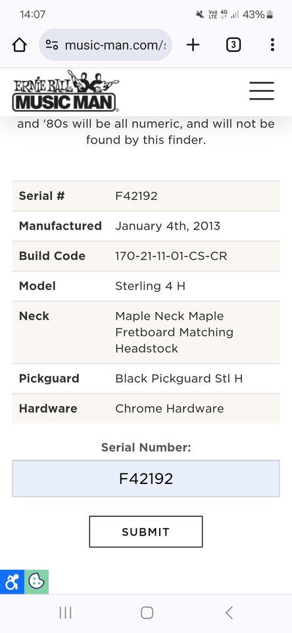The height and width of the screenshot is (633, 292).
Task: Open the tab switcher showing 3 tabs
Action: pyautogui.click(x=233, y=45)
